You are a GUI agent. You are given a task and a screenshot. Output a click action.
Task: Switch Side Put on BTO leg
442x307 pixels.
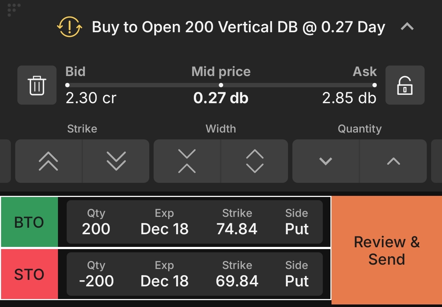pyautogui.click(x=297, y=222)
